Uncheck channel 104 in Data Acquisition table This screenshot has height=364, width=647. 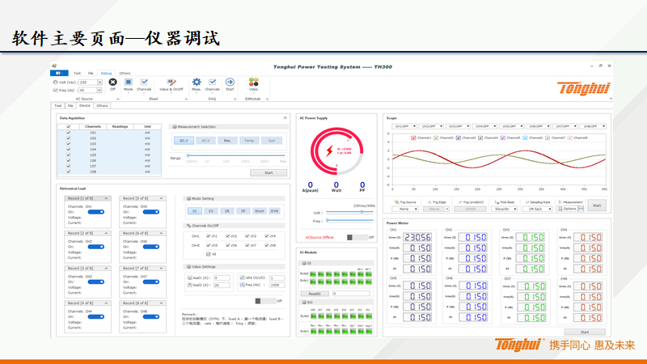(69, 150)
